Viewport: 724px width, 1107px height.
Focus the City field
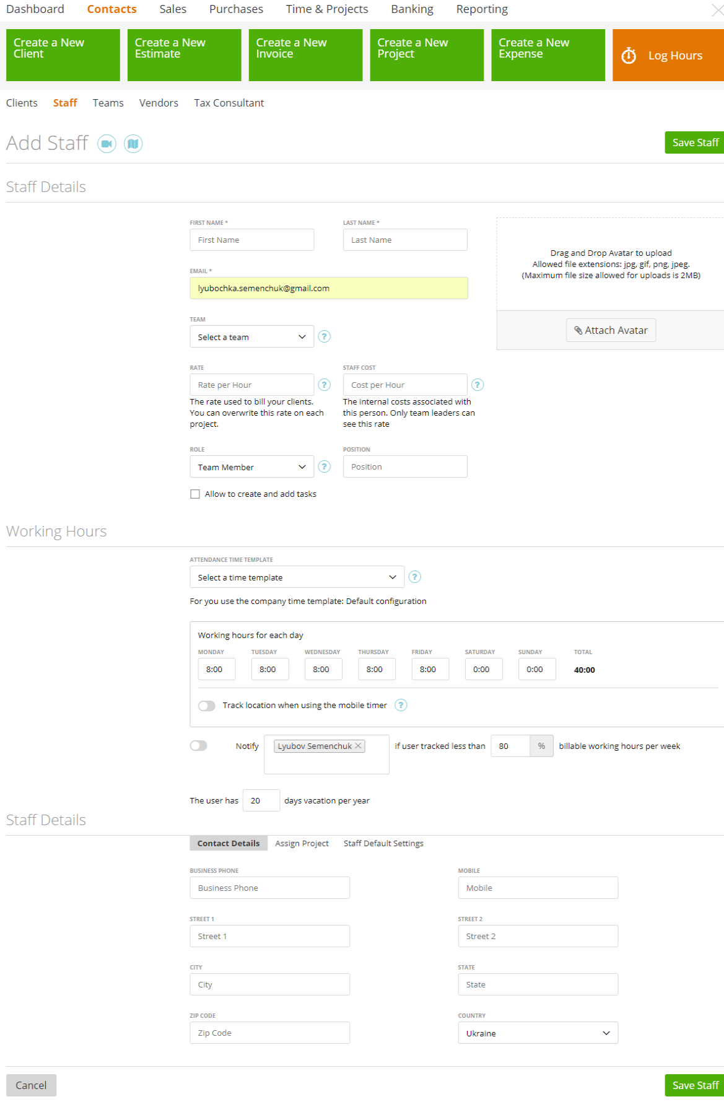(270, 984)
